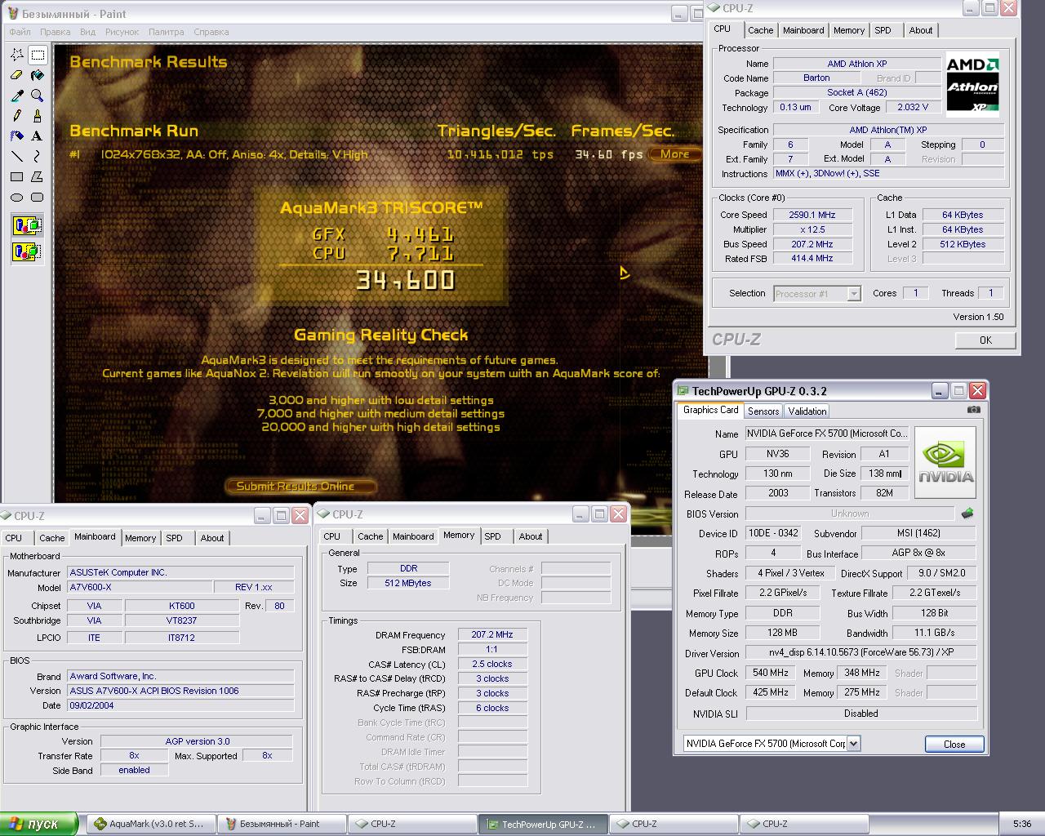The image size is (1045, 836).
Task: Open SPD tab in top-right CPU-Z window
Action: 883,30
